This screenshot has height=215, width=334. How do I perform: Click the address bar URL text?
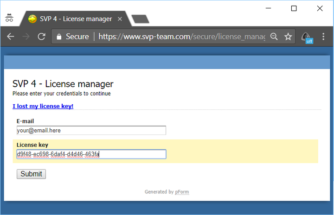pos(182,37)
